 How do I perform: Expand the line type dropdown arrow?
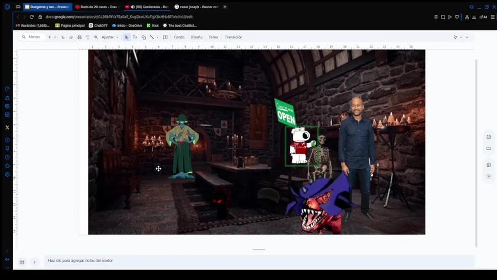coord(157,37)
